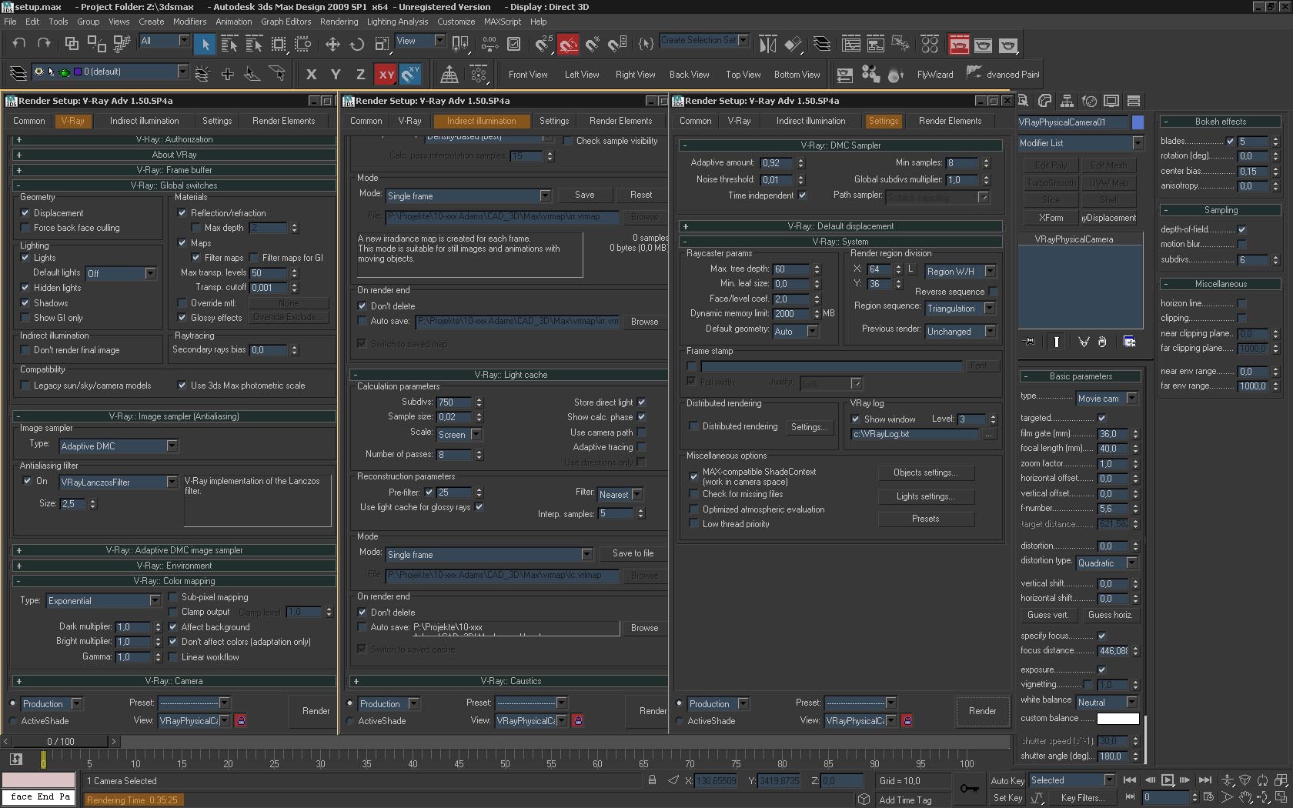Click VRayPhysicalCamera01 object color swatch
The height and width of the screenshot is (808, 1293).
[x=1138, y=122]
